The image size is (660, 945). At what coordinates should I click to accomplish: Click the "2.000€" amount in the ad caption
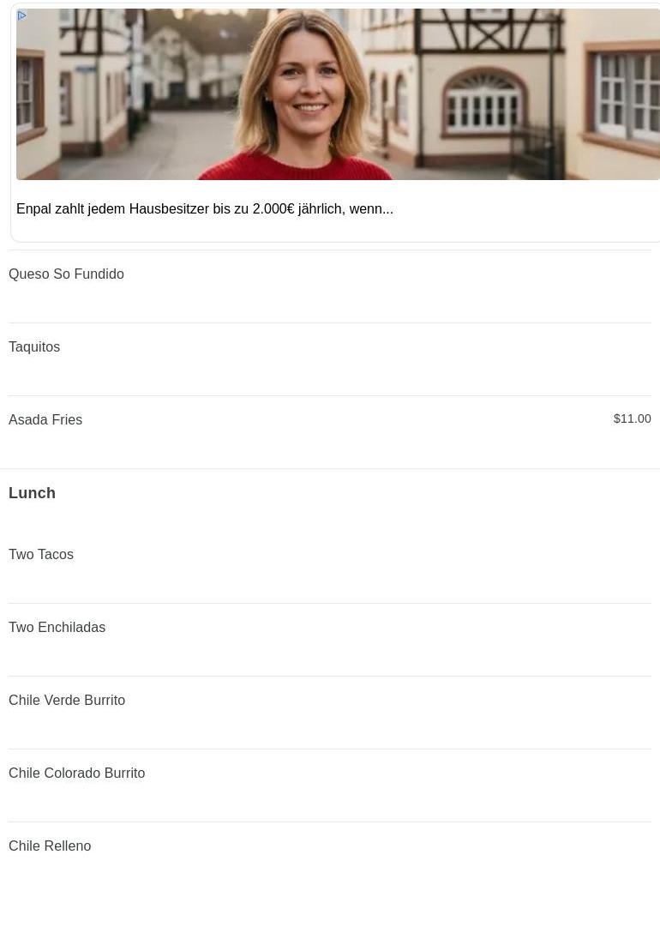click(x=273, y=209)
